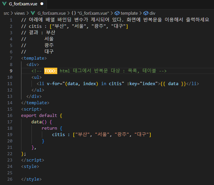Click the {{ data }} interpolation text
This screenshot has width=214, height=185.
(x=173, y=83)
